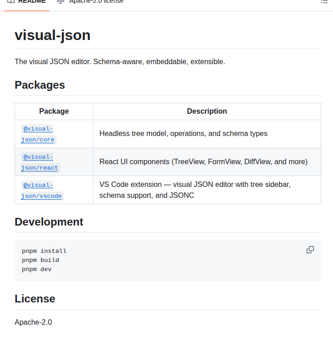Click the 'pnpm install' code line

(x=44, y=251)
